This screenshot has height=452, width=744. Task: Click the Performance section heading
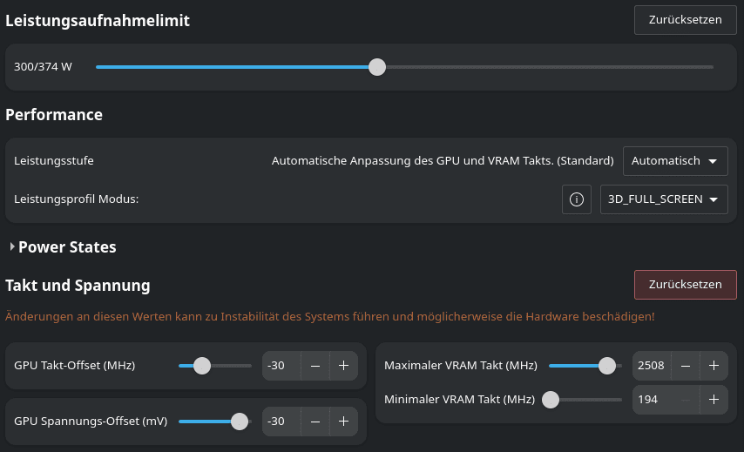click(x=54, y=115)
